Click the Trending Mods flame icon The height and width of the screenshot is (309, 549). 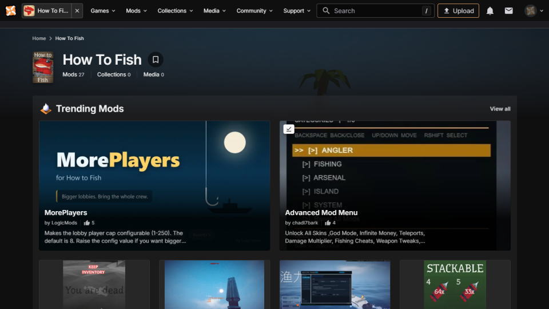click(46, 109)
